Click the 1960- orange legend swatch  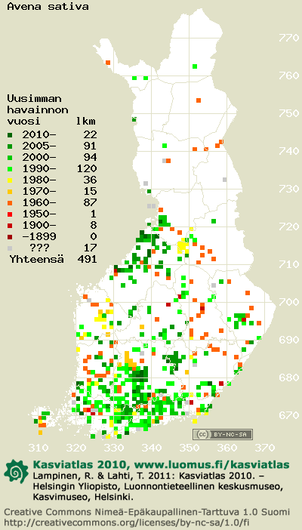tap(10, 203)
